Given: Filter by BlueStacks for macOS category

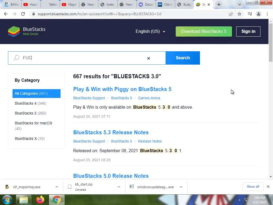Looking at the screenshot, I should click(x=33, y=126).
